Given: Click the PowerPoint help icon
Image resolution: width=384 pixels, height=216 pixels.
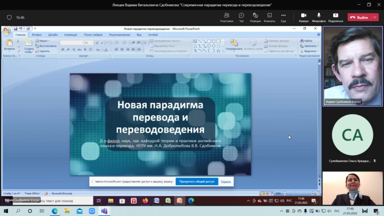Looking at the screenshot, I should 319,34.
